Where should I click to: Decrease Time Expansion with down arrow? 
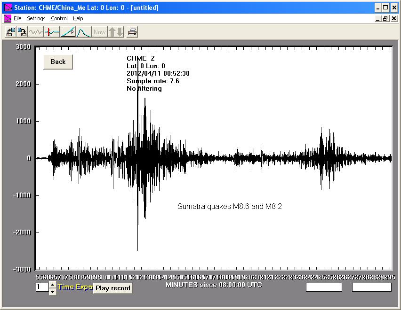[x=52, y=291]
